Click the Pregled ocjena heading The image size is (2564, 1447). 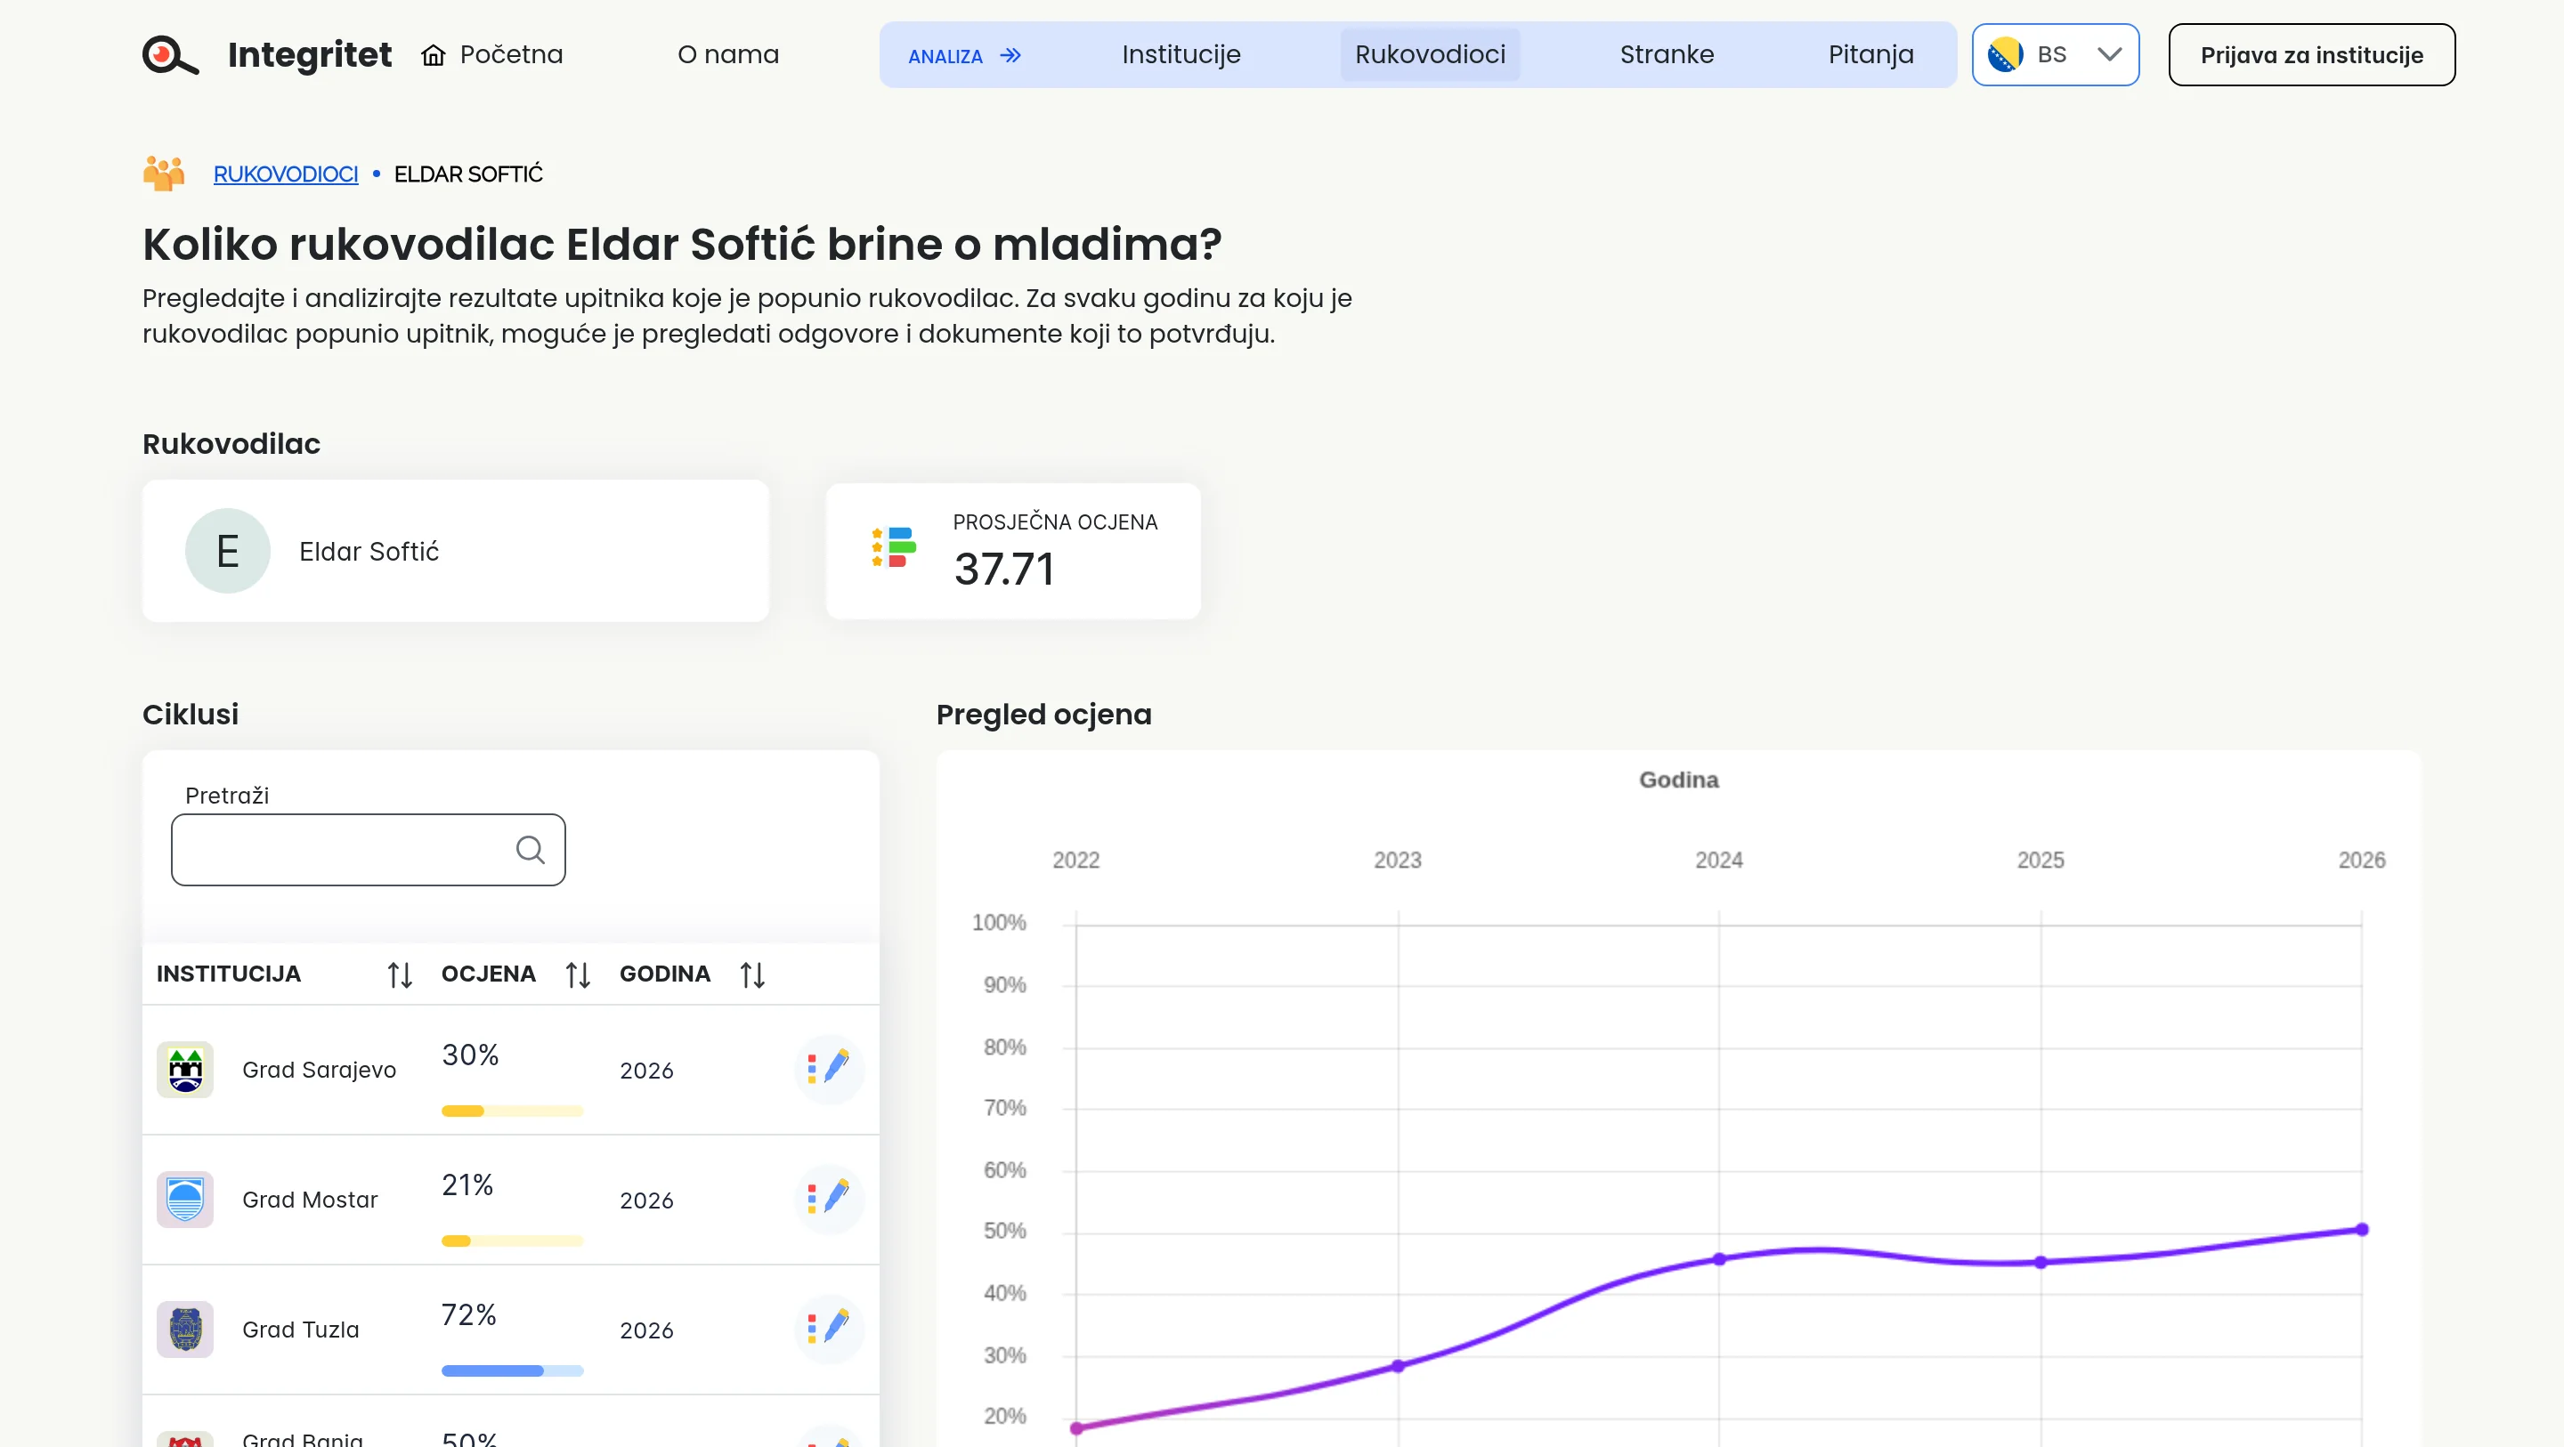coord(1044,715)
